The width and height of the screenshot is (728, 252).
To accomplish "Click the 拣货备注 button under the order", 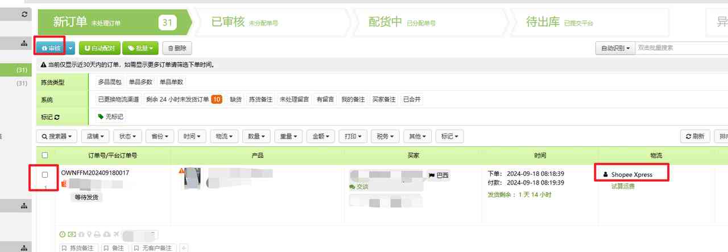I will click(79, 248).
